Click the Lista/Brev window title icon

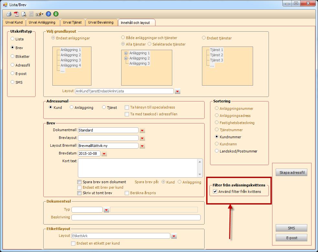(5, 5)
